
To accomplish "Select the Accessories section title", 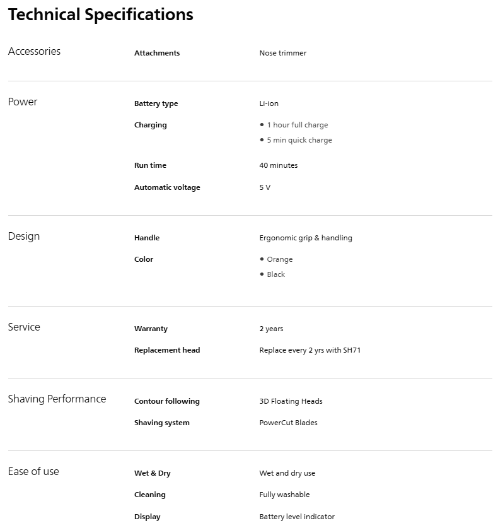I will pyautogui.click(x=34, y=52).
